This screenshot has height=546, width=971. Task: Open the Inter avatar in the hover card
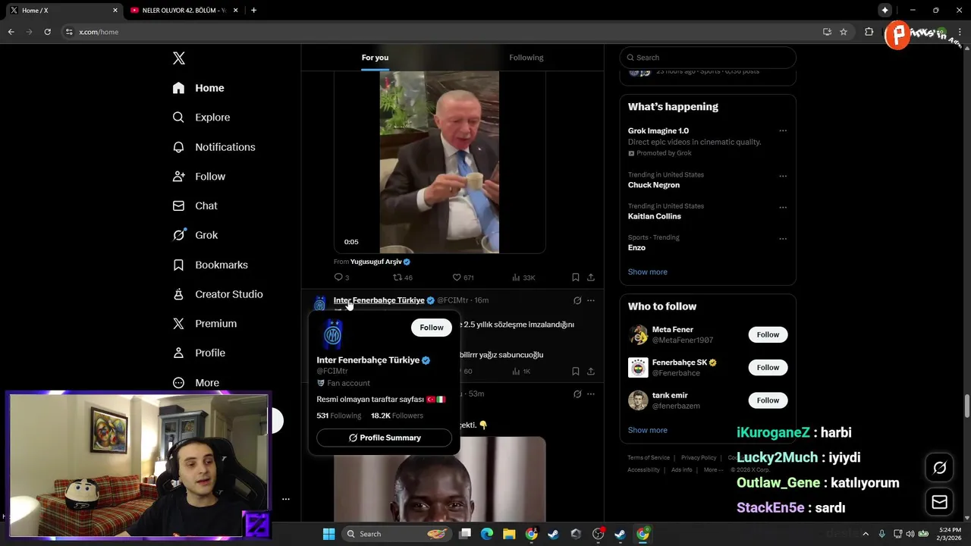[332, 334]
